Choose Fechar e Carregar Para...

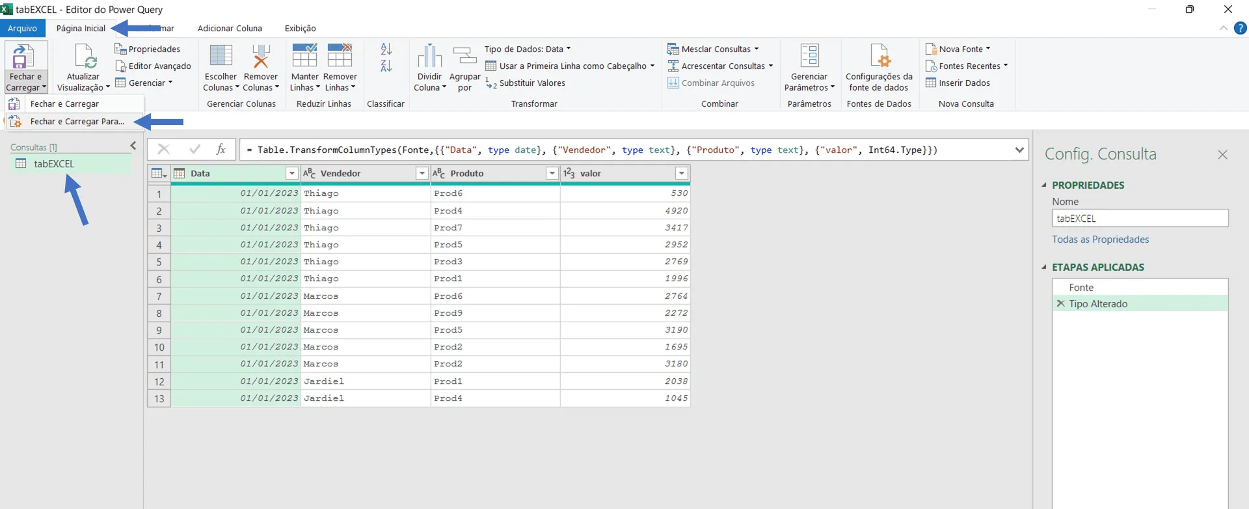pos(74,121)
